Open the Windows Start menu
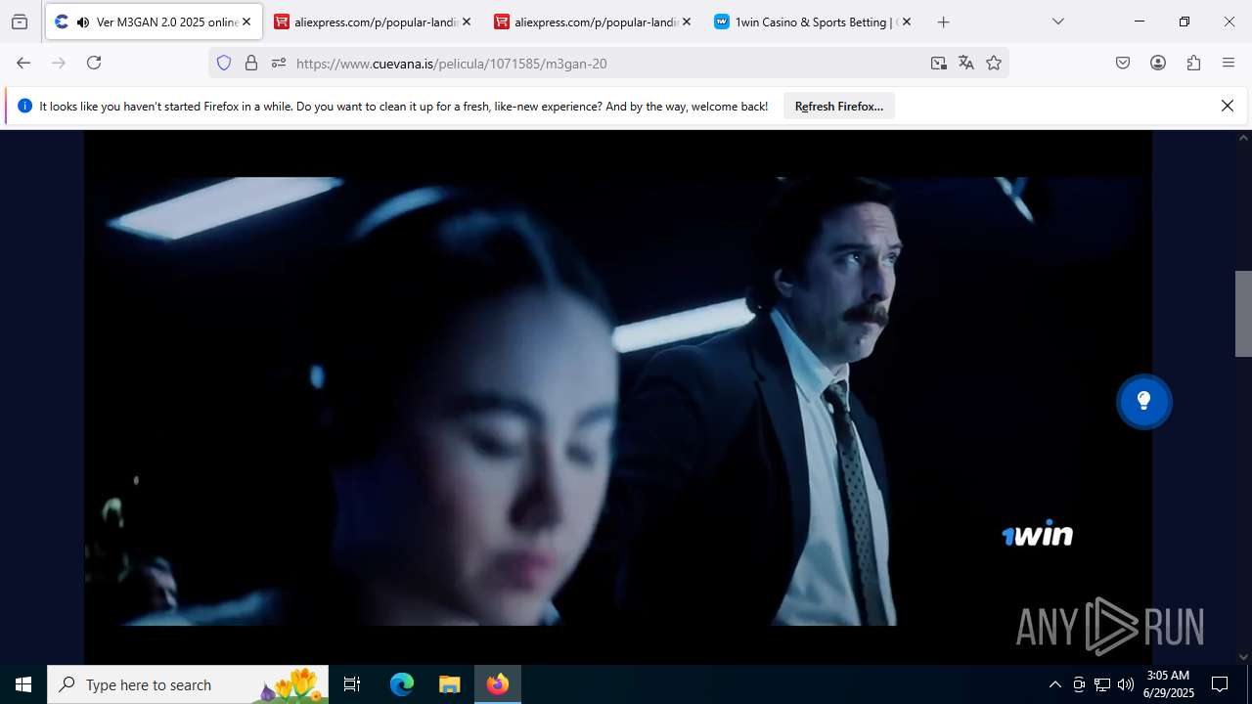 click(23, 684)
